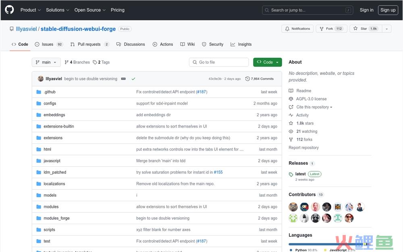Switch to the Code tab

[20, 44]
